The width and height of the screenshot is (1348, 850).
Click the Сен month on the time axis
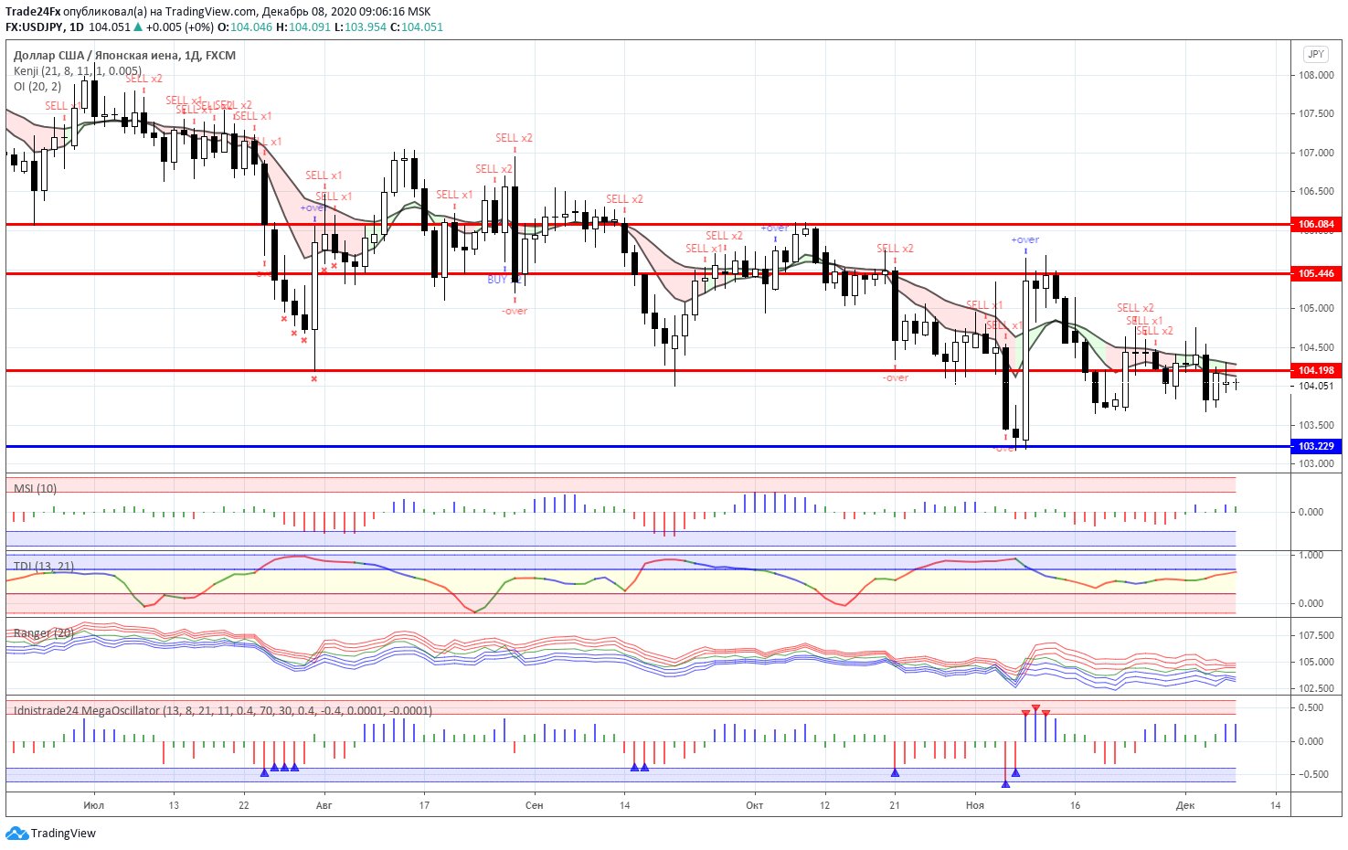click(535, 805)
